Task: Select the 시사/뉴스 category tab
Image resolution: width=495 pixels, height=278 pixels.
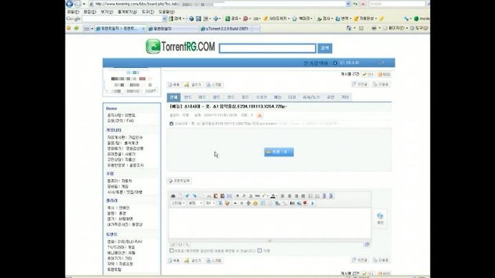Action: coord(311,97)
